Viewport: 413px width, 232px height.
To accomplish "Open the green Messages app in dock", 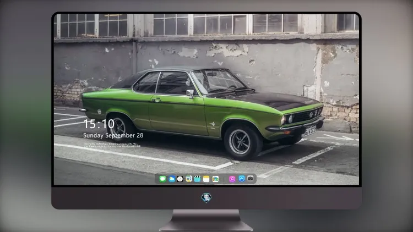I will pos(162,179).
